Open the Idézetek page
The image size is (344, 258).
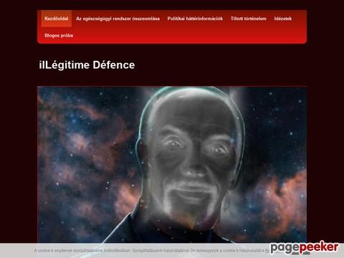pyautogui.click(x=283, y=19)
